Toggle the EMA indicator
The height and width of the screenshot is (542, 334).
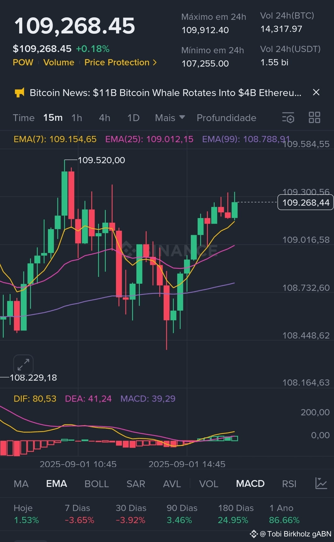(x=57, y=483)
